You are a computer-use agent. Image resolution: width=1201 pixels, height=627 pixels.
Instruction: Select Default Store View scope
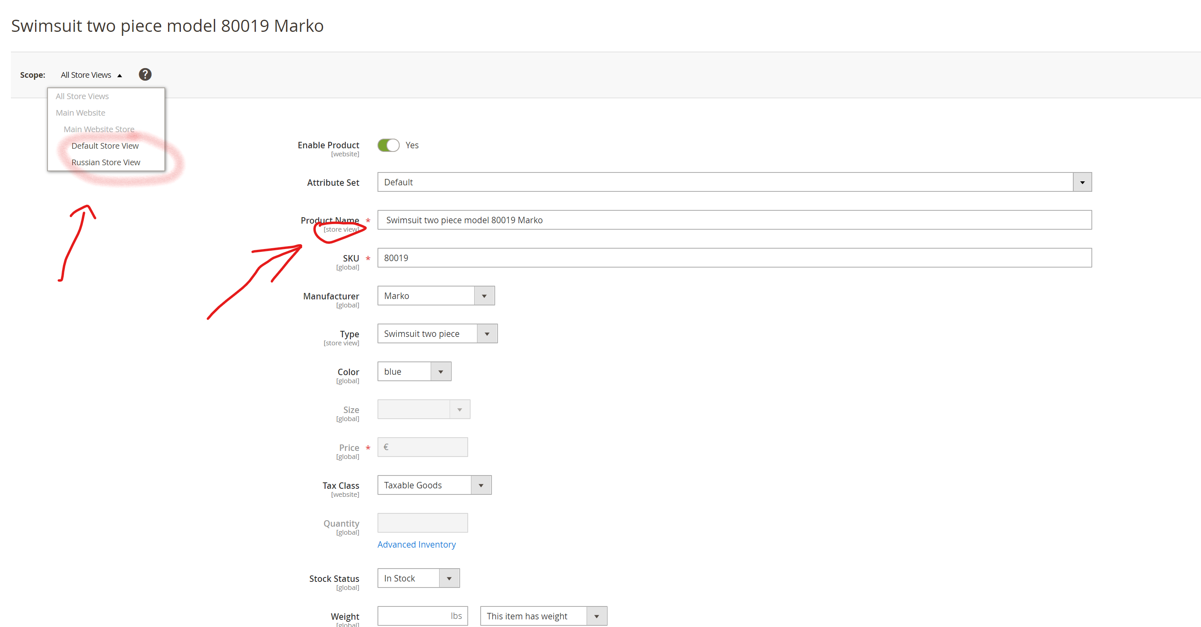coord(105,145)
